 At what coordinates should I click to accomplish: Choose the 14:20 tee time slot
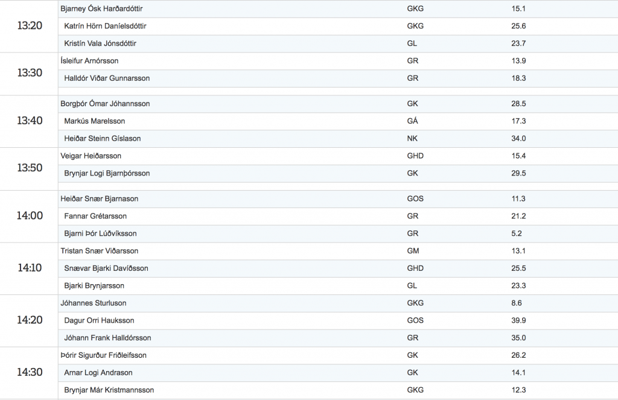coord(30,320)
